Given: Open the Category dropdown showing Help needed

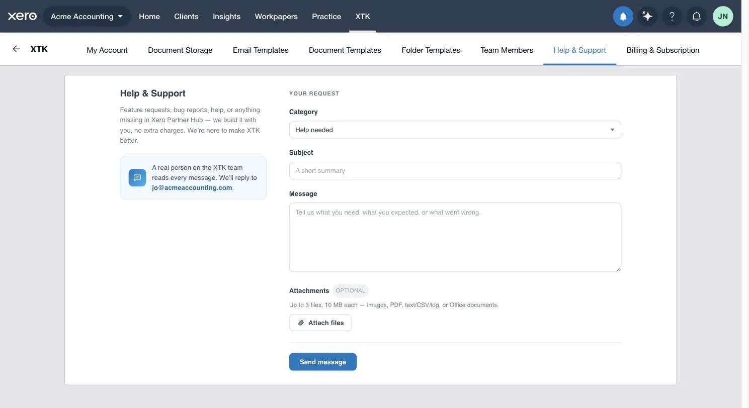Looking at the screenshot, I should tap(455, 130).
